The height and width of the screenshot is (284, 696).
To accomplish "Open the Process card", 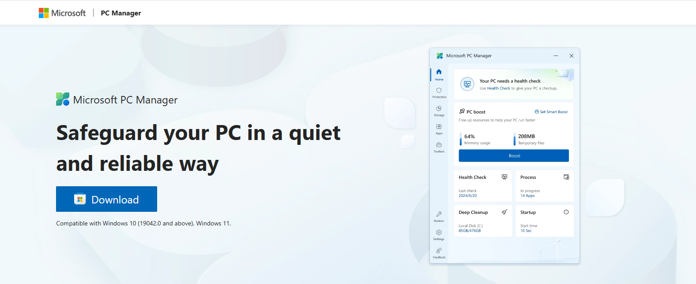I will coord(545,186).
